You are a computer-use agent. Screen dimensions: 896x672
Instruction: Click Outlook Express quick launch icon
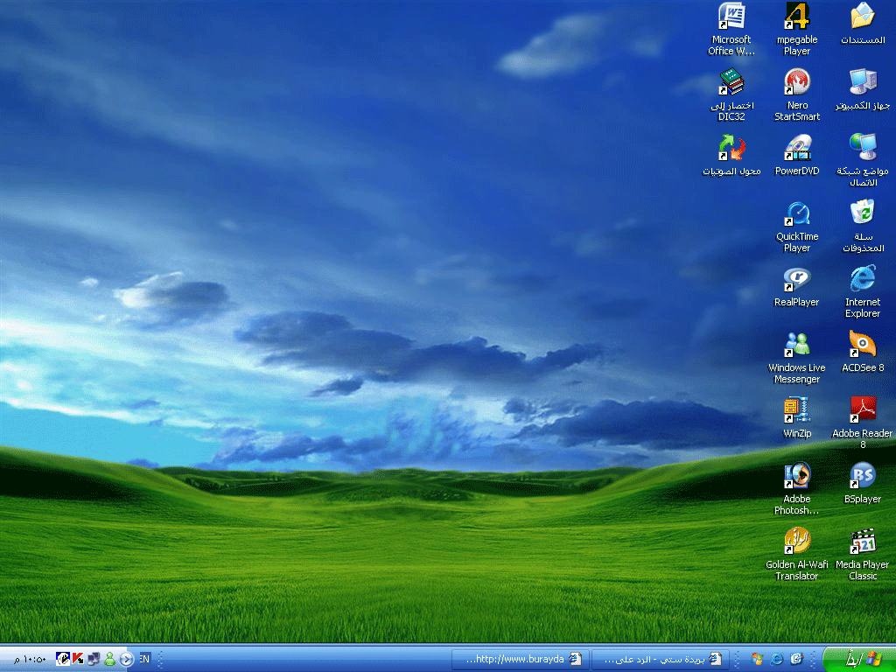pos(796,660)
